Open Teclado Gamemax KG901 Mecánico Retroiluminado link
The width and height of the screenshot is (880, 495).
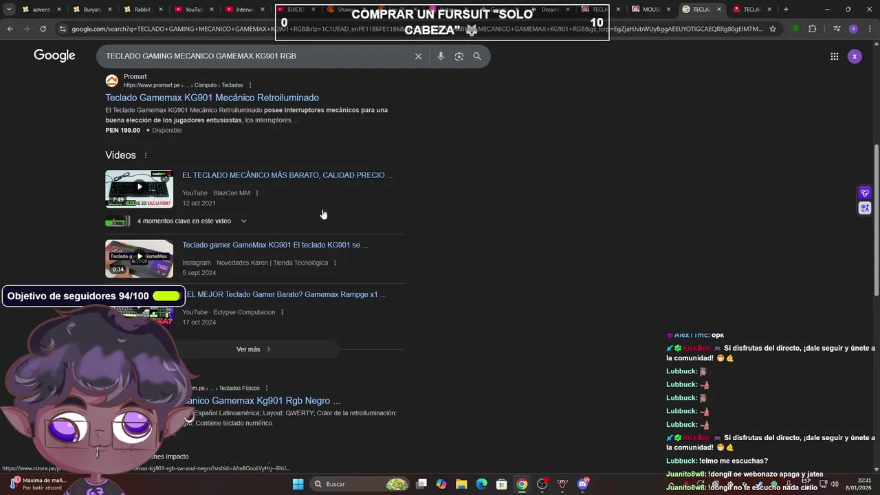coord(212,98)
